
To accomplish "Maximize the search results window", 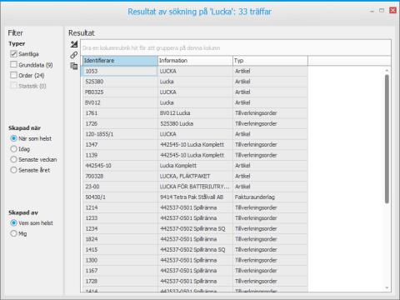I will tap(382, 11).
